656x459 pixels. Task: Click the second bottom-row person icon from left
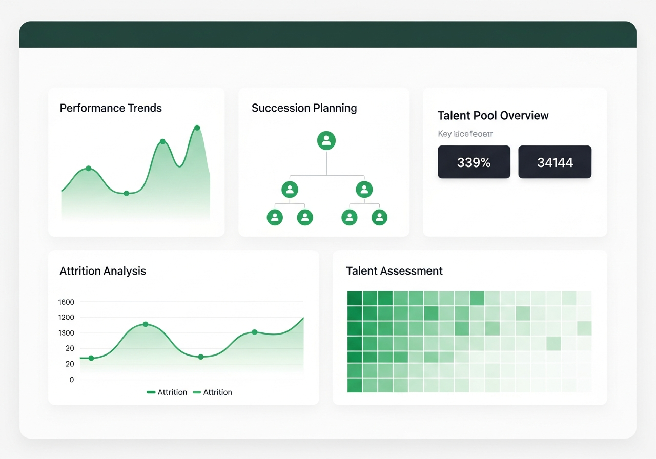click(305, 217)
